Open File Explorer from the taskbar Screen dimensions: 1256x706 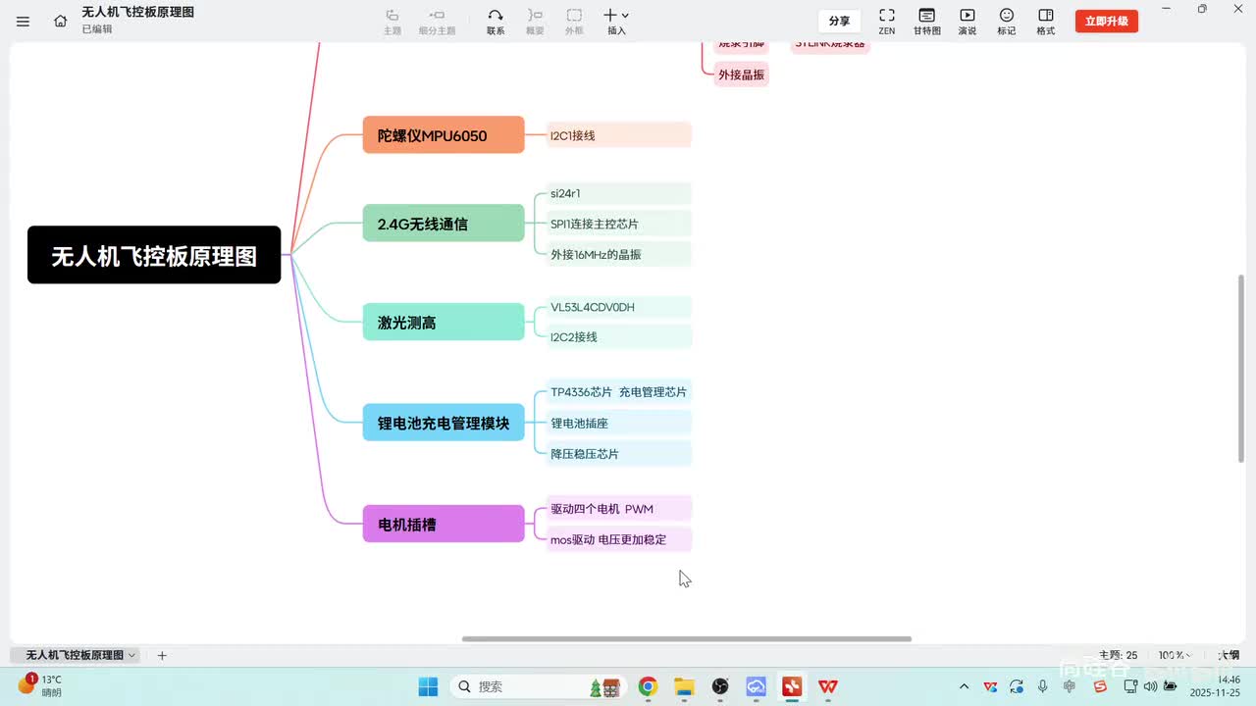684,686
